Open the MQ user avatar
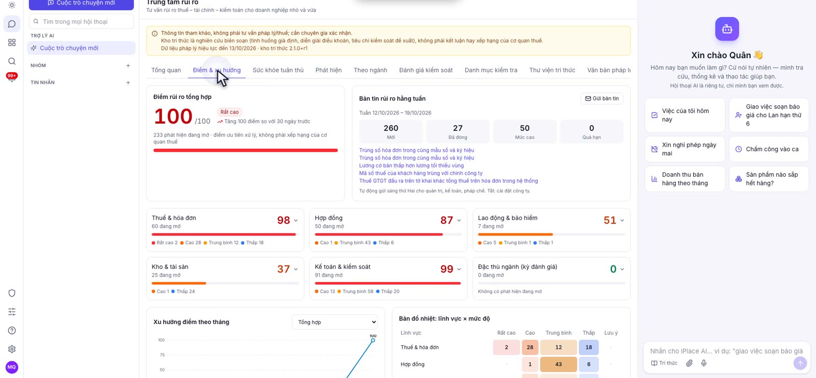 [12, 367]
